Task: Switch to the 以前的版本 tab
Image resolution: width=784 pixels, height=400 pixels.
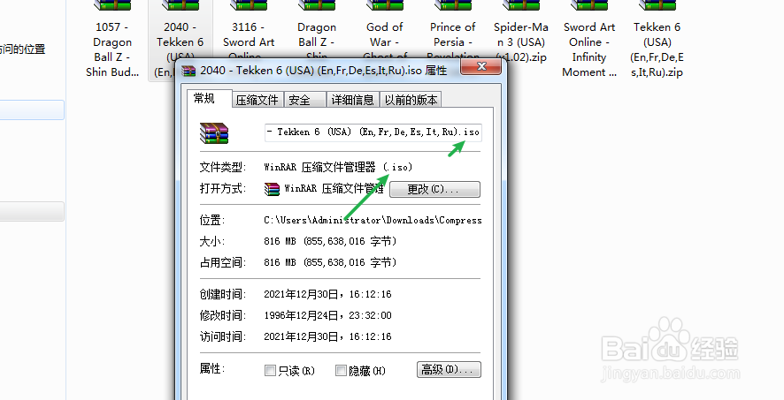Action: pyautogui.click(x=411, y=100)
